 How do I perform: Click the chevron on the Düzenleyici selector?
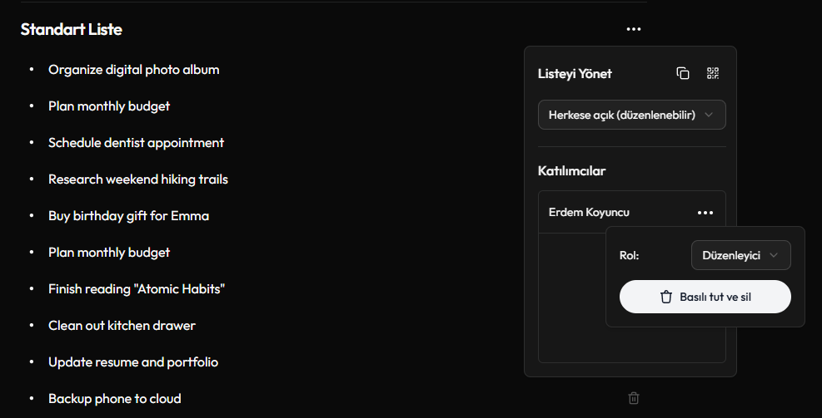[x=773, y=255]
